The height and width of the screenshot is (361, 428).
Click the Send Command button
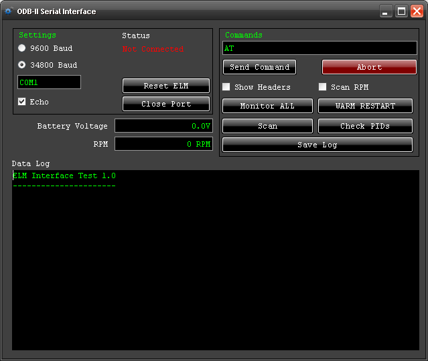(260, 67)
